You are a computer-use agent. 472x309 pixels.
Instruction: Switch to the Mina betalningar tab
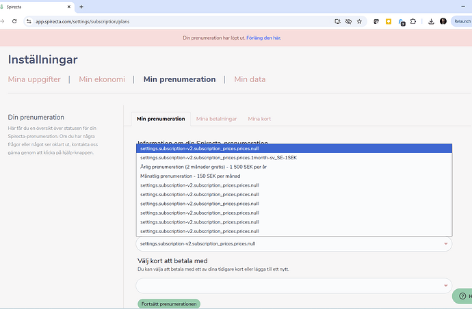coord(216,119)
